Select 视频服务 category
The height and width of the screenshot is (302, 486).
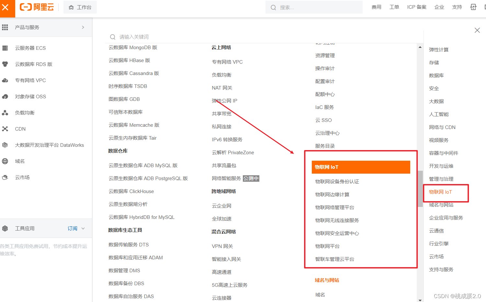[x=439, y=140]
